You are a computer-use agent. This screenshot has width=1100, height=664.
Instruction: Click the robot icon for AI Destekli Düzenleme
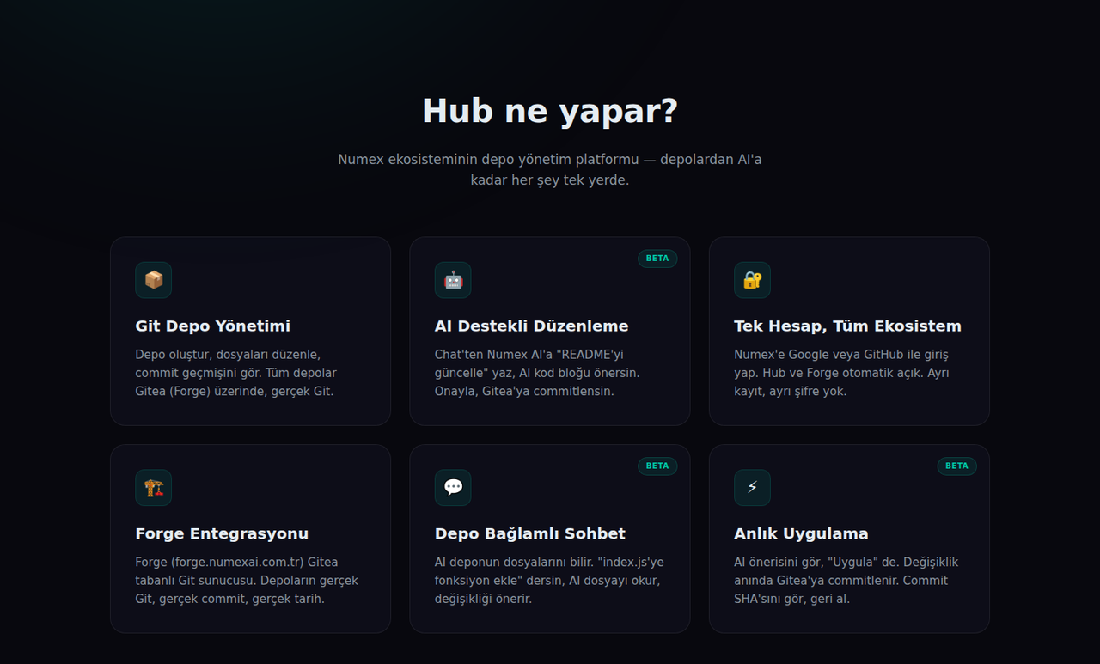(x=453, y=280)
